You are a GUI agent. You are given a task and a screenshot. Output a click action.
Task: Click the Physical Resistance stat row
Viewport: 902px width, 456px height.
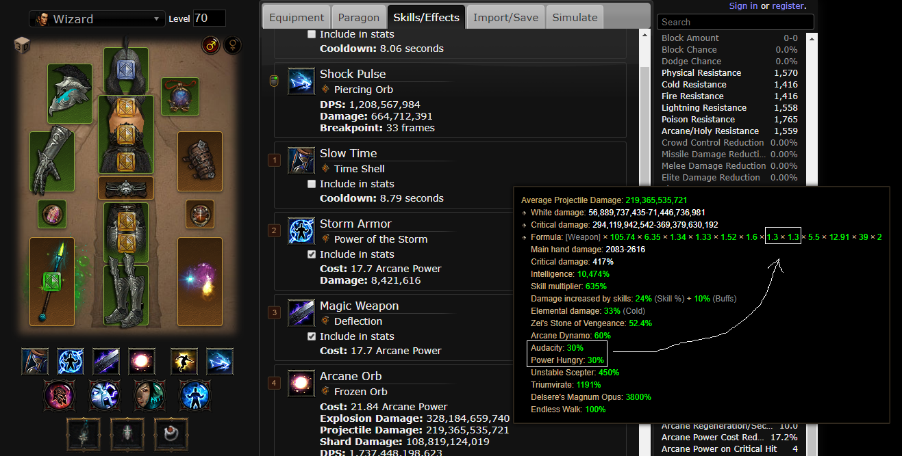click(729, 72)
